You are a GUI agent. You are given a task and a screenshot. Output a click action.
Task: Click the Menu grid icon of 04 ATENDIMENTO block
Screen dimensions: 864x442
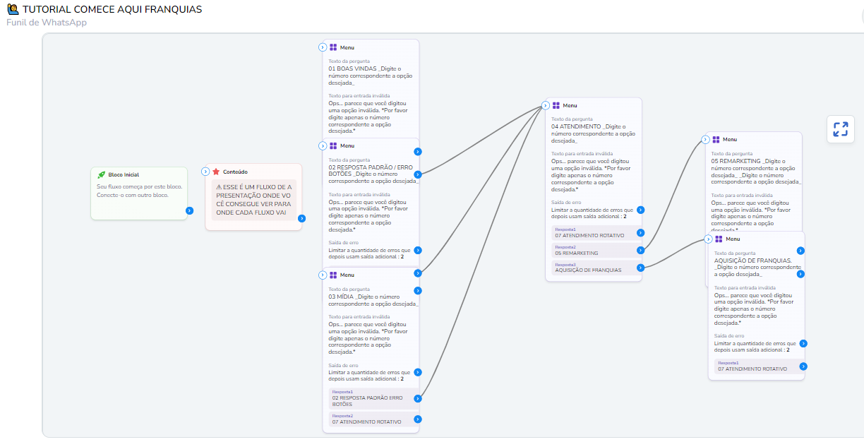tap(556, 105)
